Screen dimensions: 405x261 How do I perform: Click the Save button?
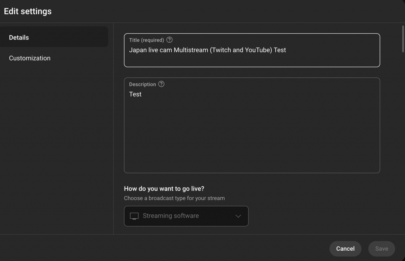381,249
